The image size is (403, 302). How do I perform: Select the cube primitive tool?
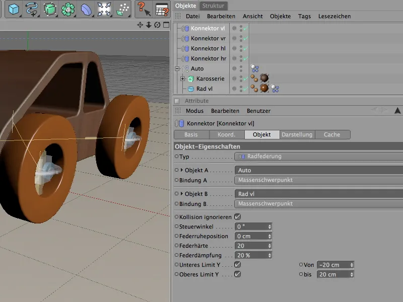coord(13,9)
